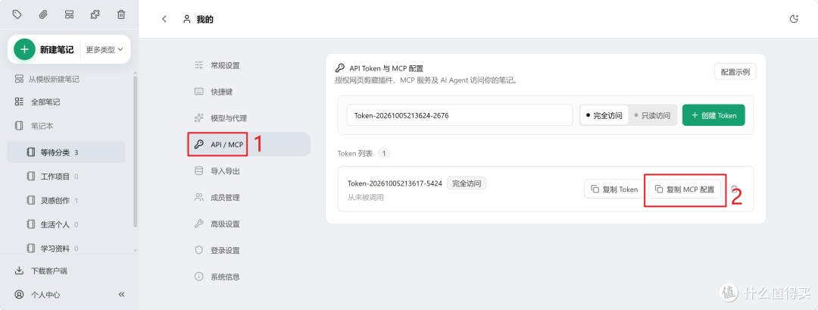Select 只读访问 access option
The width and height of the screenshot is (818, 310).
(x=652, y=115)
